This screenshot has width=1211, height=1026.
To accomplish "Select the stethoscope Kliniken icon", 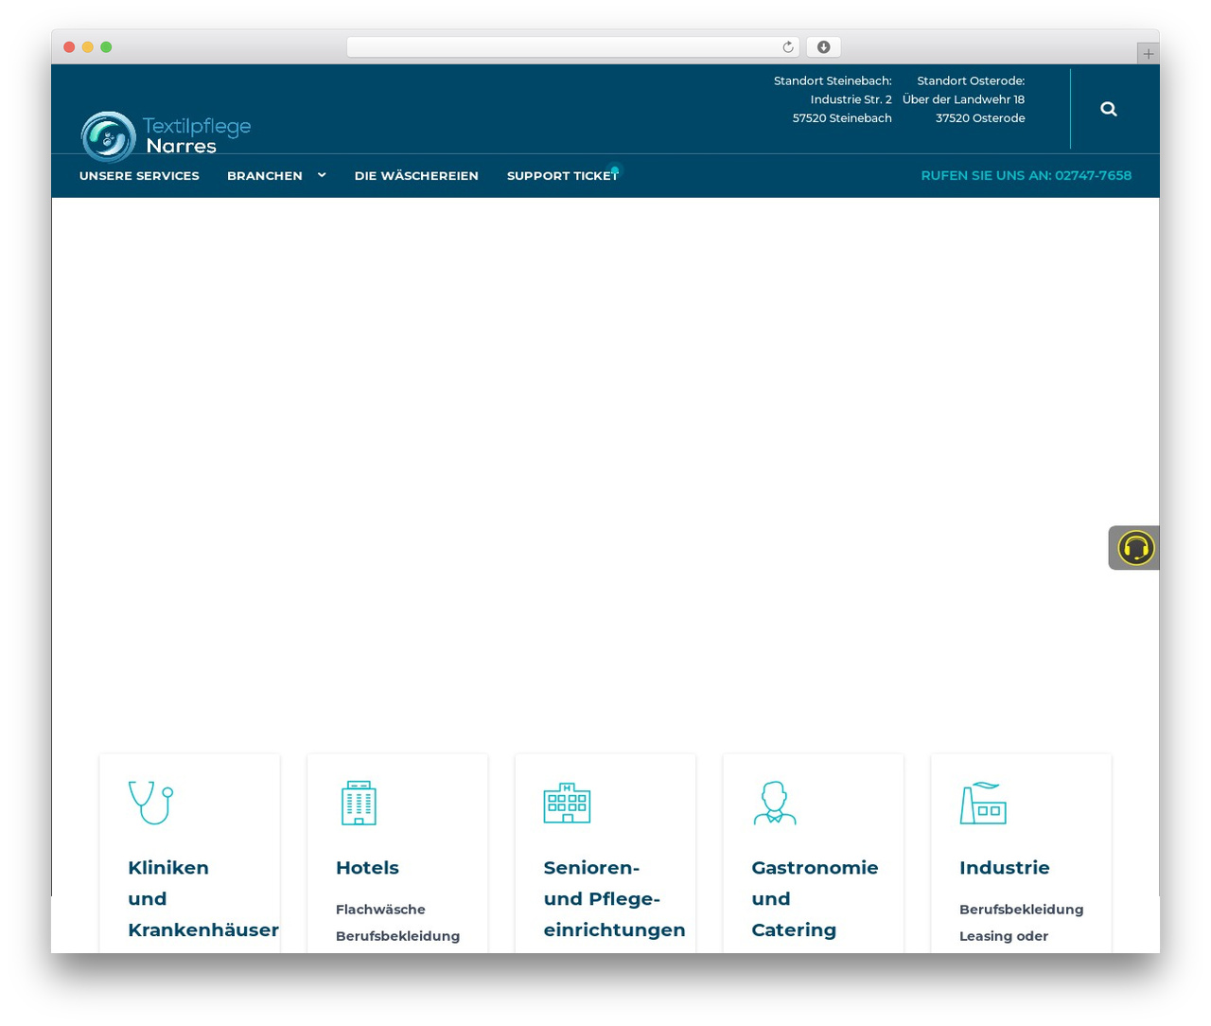I will pyautogui.click(x=150, y=803).
